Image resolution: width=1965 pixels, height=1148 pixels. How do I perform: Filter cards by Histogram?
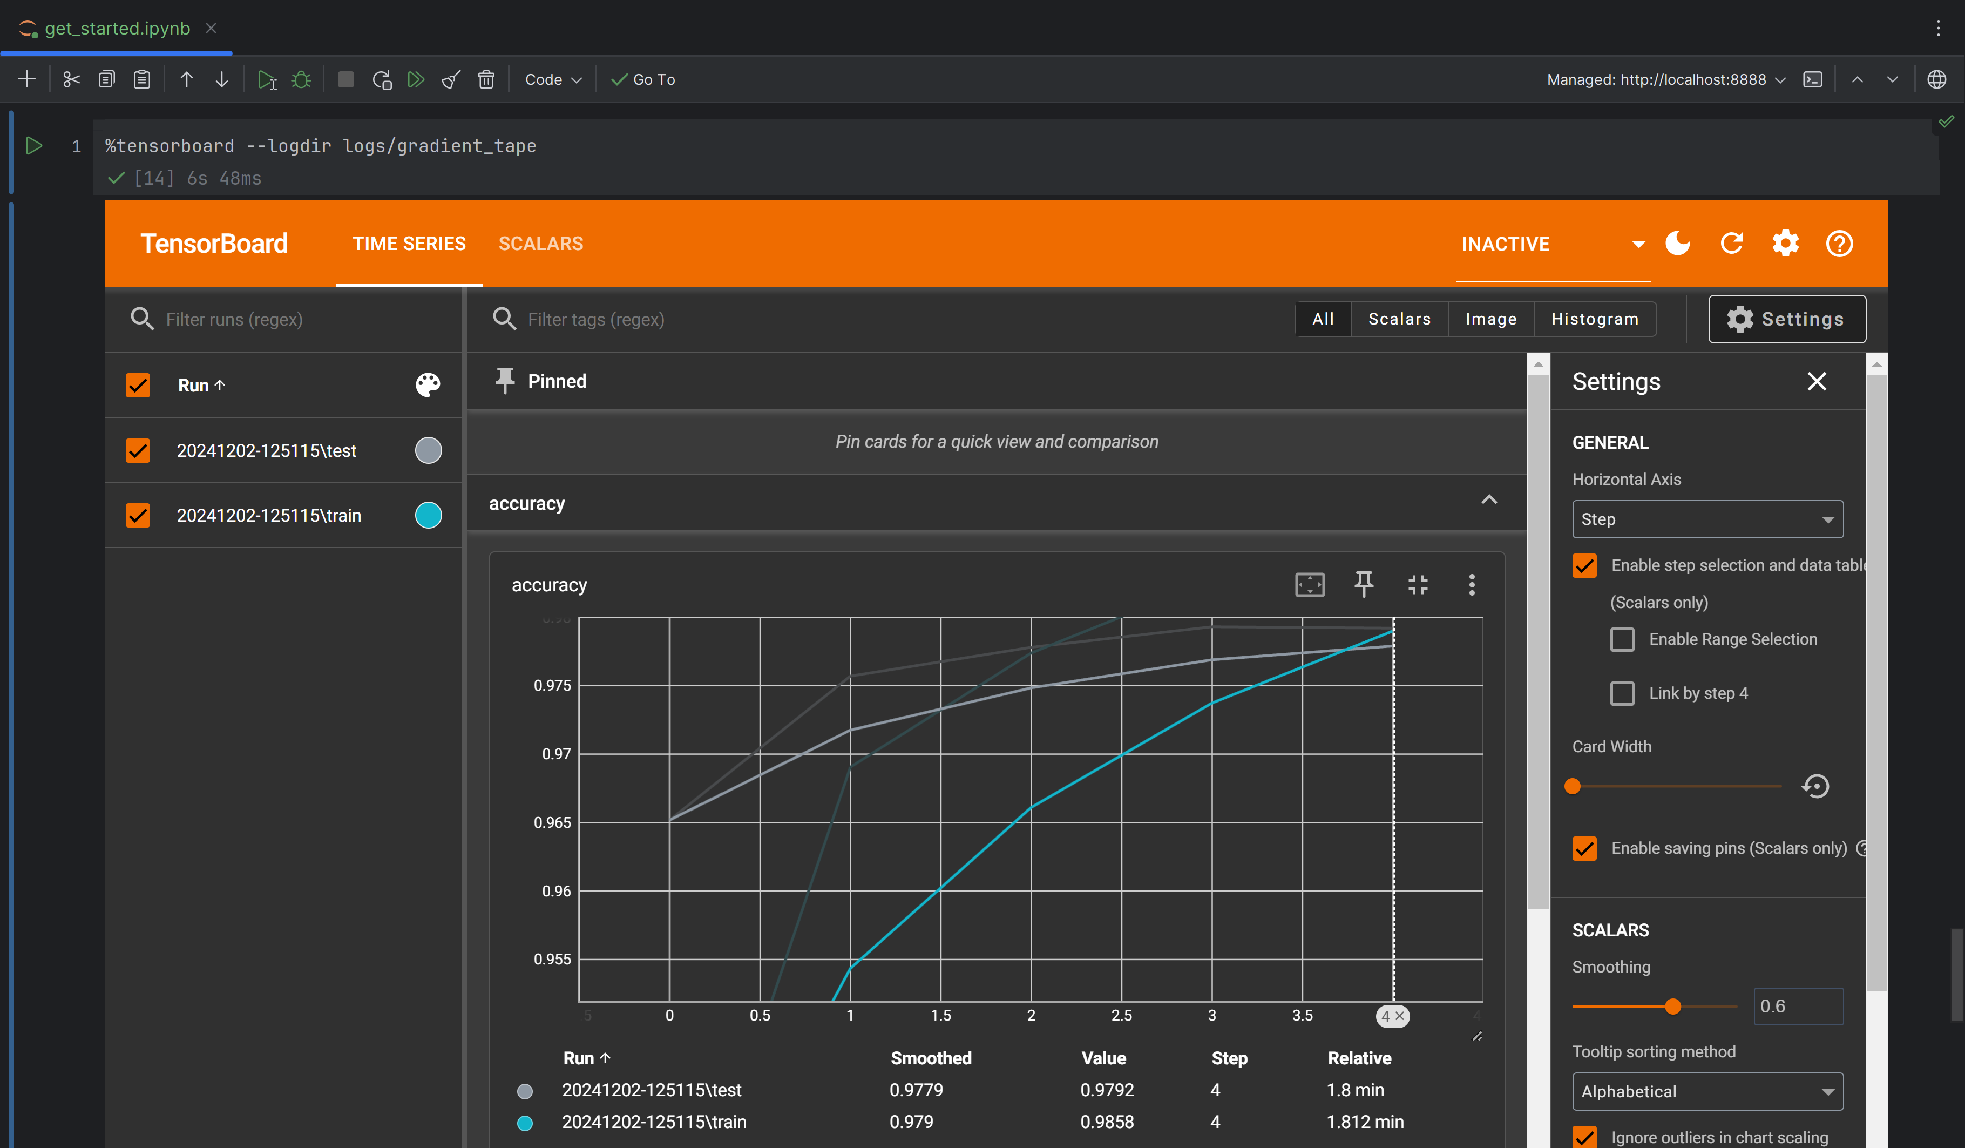1594,319
